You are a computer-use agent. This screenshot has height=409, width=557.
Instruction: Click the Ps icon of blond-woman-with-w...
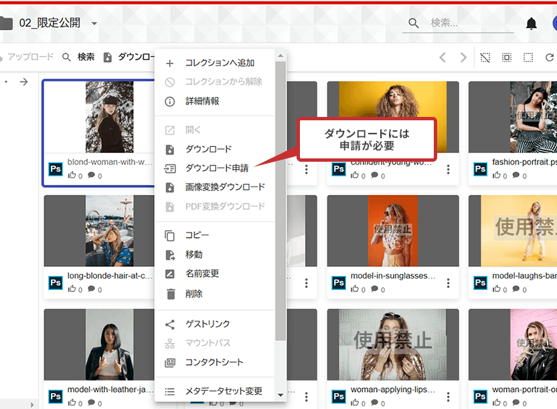[56, 169]
